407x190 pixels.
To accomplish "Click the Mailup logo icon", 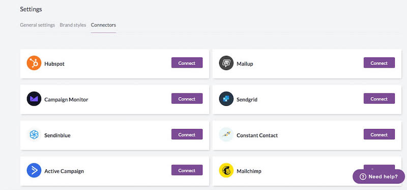I will [x=226, y=63].
